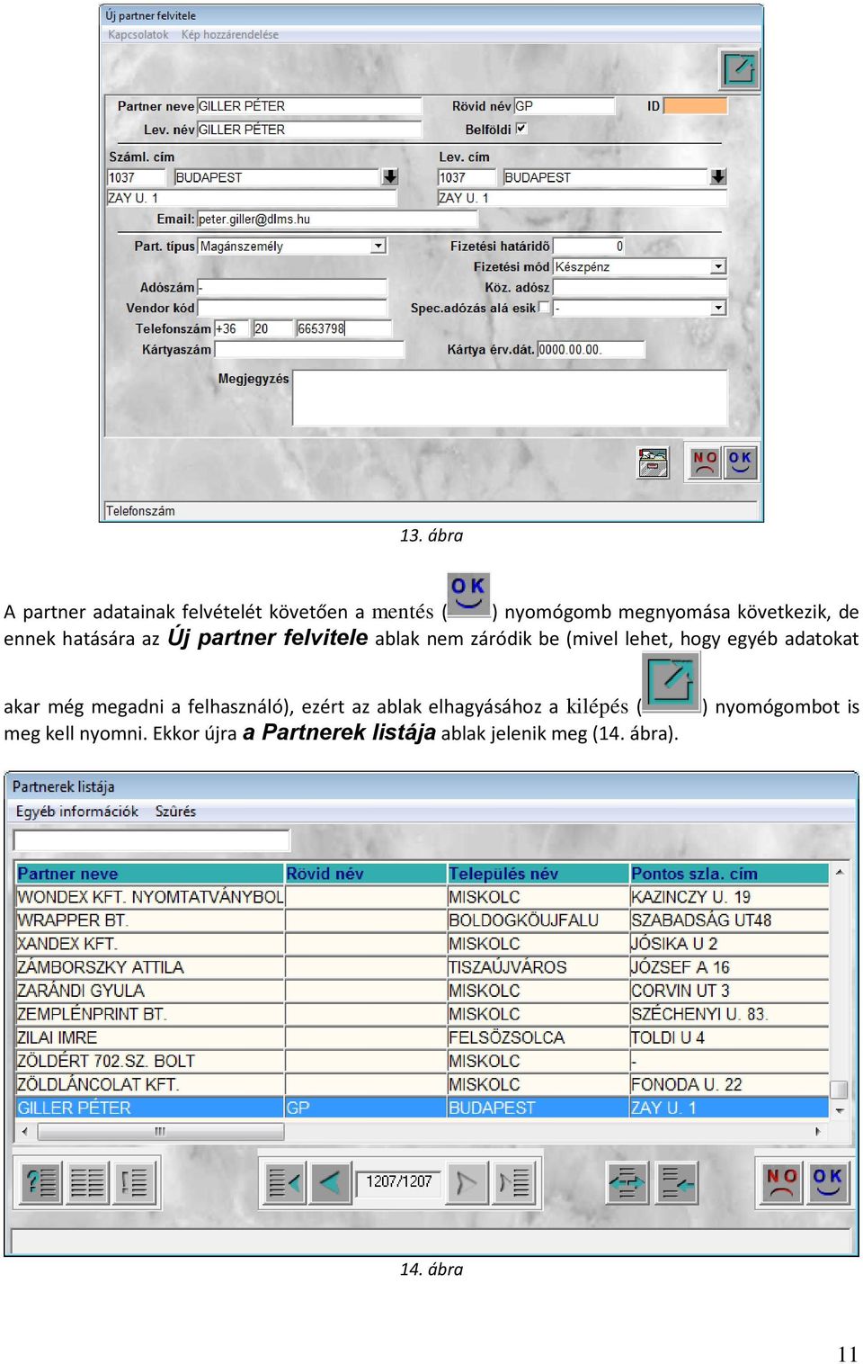863x1364 pixels.
Task: Select the WONDEX KFT. NYOMTATVÁNYBOL row
Action: point(422,897)
